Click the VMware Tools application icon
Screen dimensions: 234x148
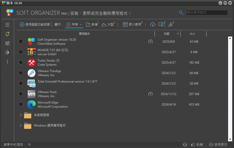tap(32, 94)
